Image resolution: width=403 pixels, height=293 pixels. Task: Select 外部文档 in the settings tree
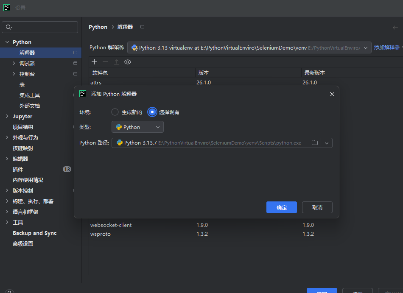click(x=30, y=106)
